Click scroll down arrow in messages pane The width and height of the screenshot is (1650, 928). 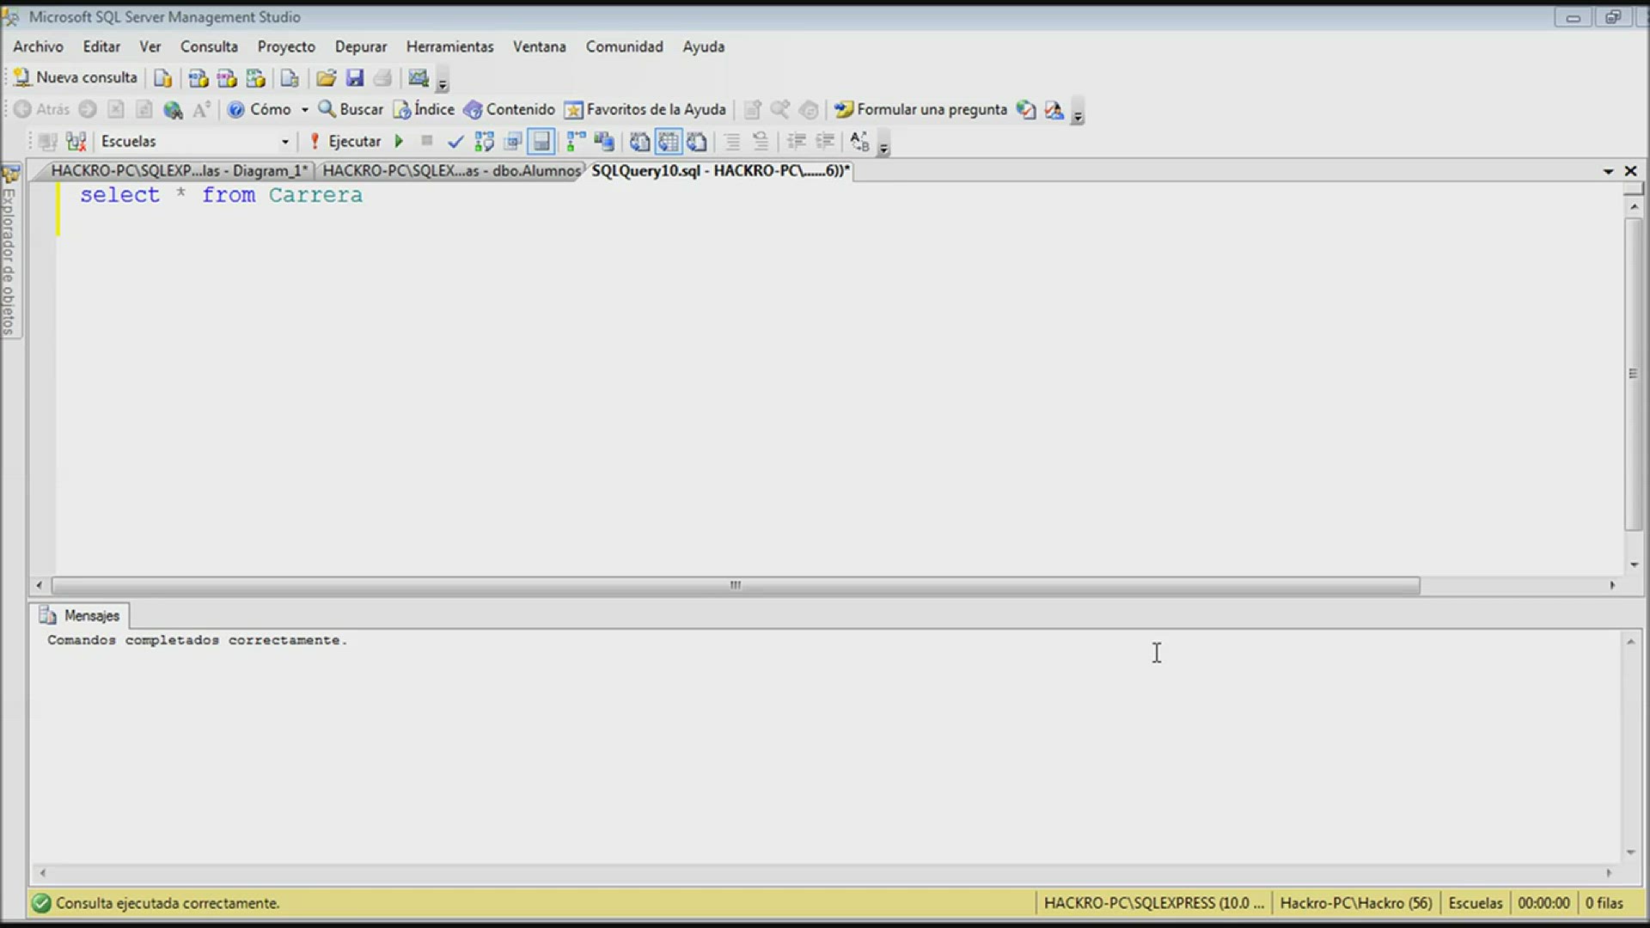pos(1630,852)
